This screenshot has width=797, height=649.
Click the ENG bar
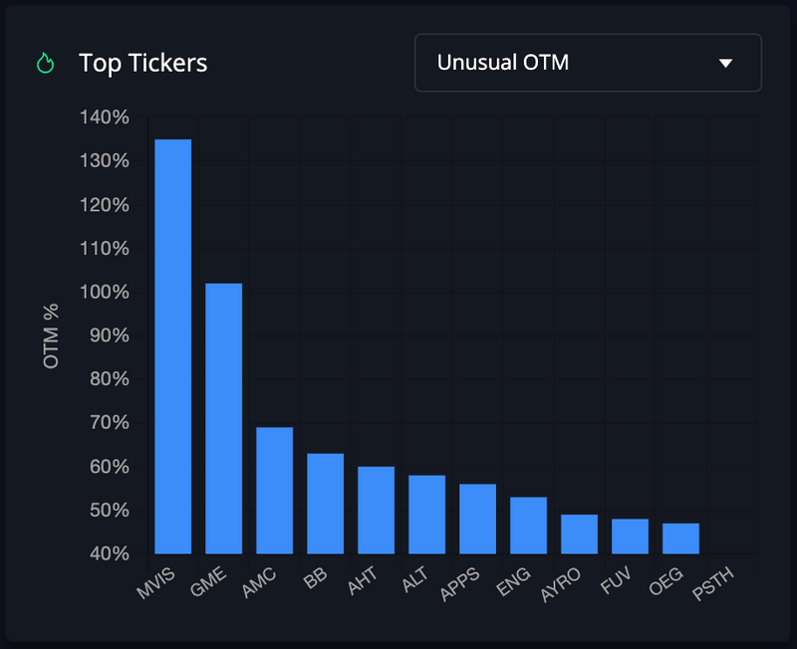(528, 526)
